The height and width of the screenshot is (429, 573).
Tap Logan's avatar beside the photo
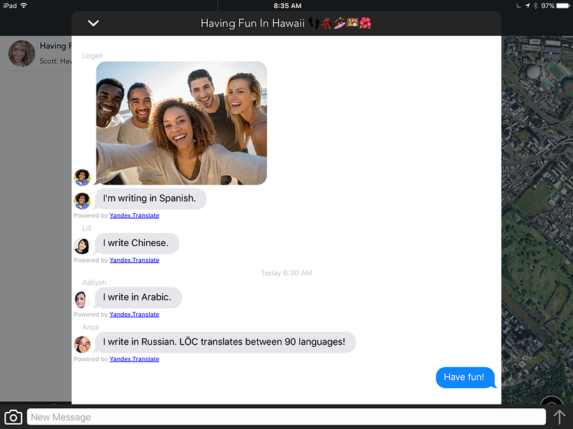(x=82, y=177)
